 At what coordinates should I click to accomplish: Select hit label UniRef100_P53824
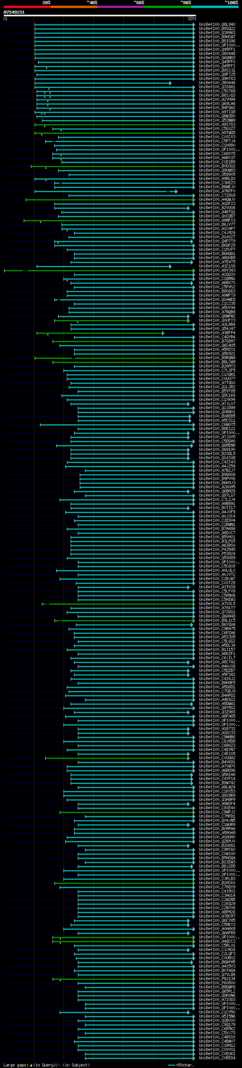(x=217, y=554)
